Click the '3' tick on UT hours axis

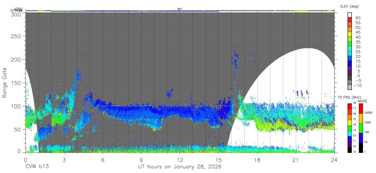click(64, 160)
